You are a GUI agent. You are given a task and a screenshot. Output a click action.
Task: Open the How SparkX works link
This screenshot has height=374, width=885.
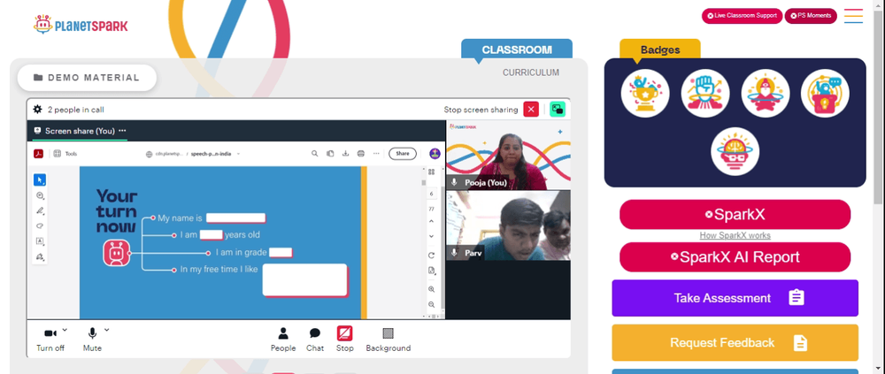point(735,235)
